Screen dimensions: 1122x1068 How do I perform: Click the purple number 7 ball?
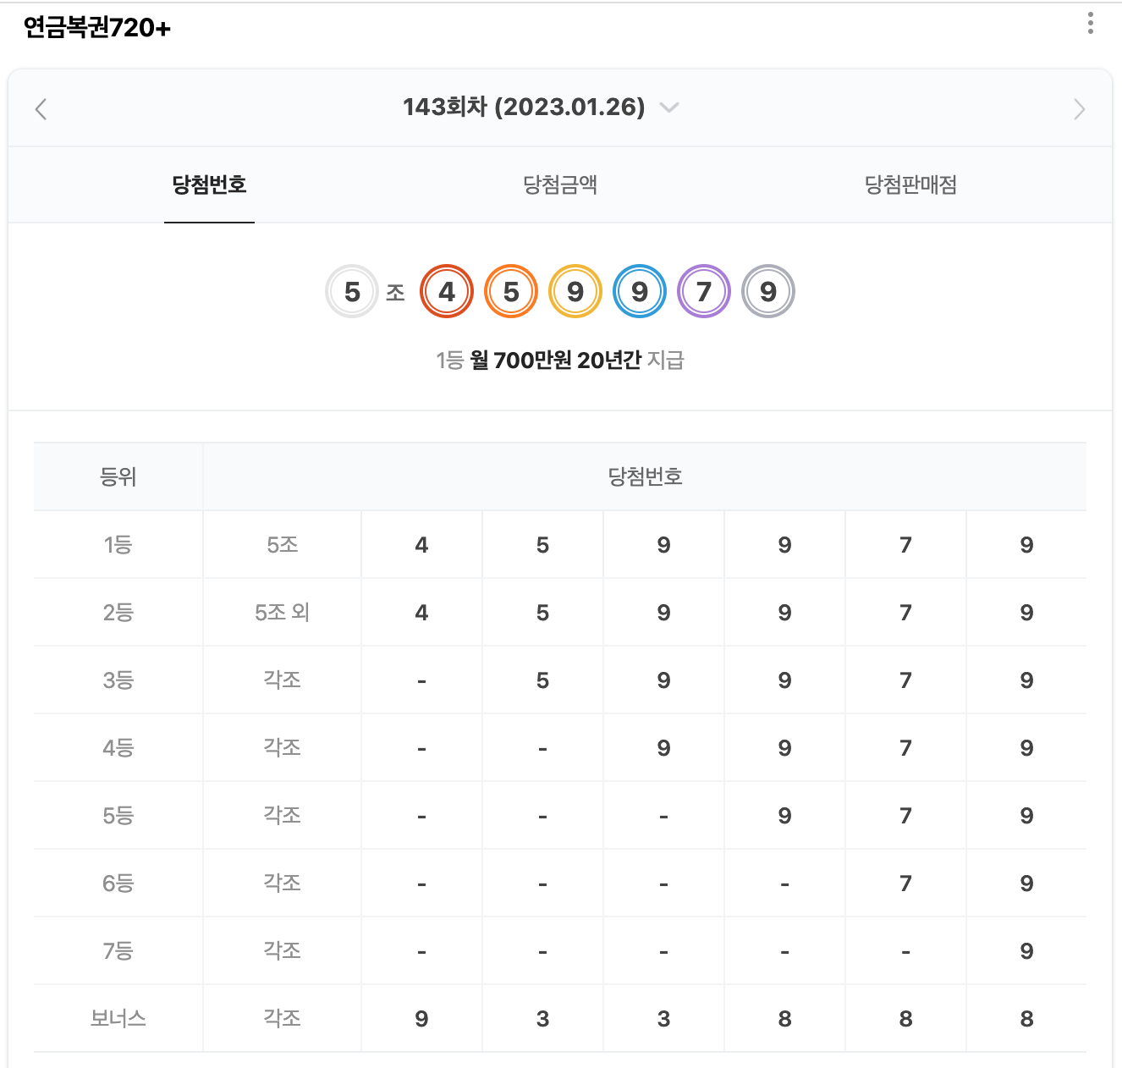[x=704, y=291]
